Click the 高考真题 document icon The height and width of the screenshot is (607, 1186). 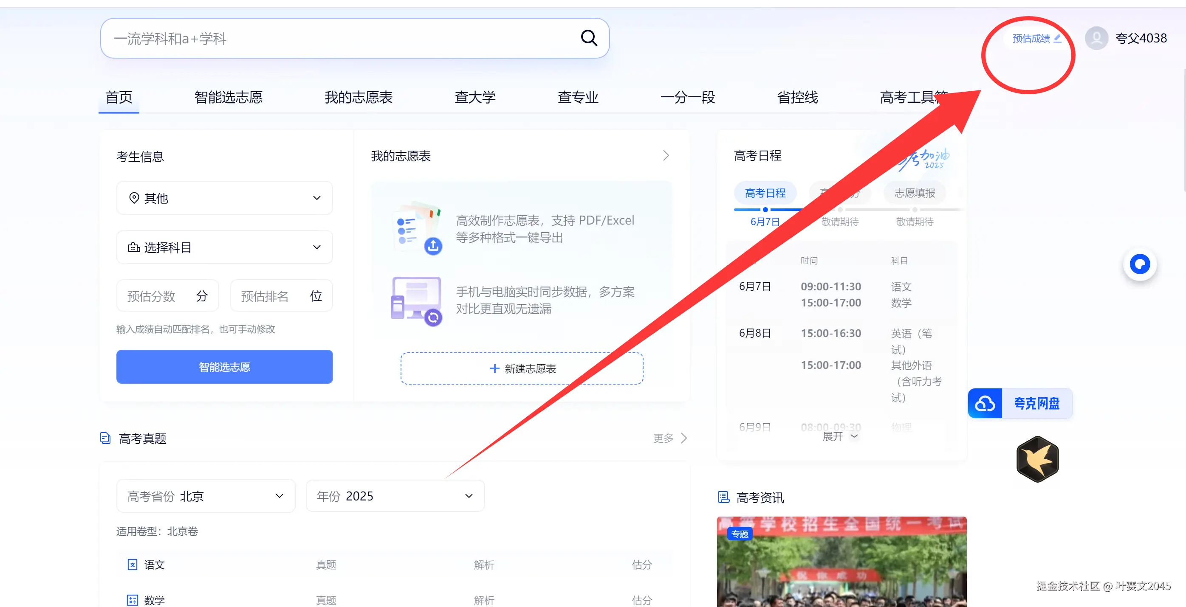pyautogui.click(x=105, y=438)
